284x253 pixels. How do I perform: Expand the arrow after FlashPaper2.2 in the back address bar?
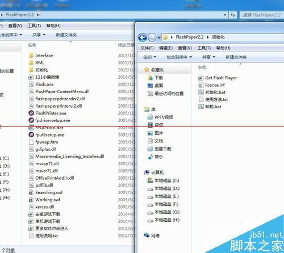click(x=38, y=15)
